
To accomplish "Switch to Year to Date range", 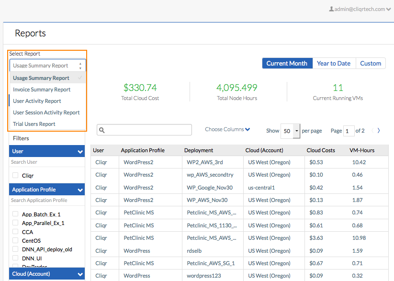I will (333, 63).
